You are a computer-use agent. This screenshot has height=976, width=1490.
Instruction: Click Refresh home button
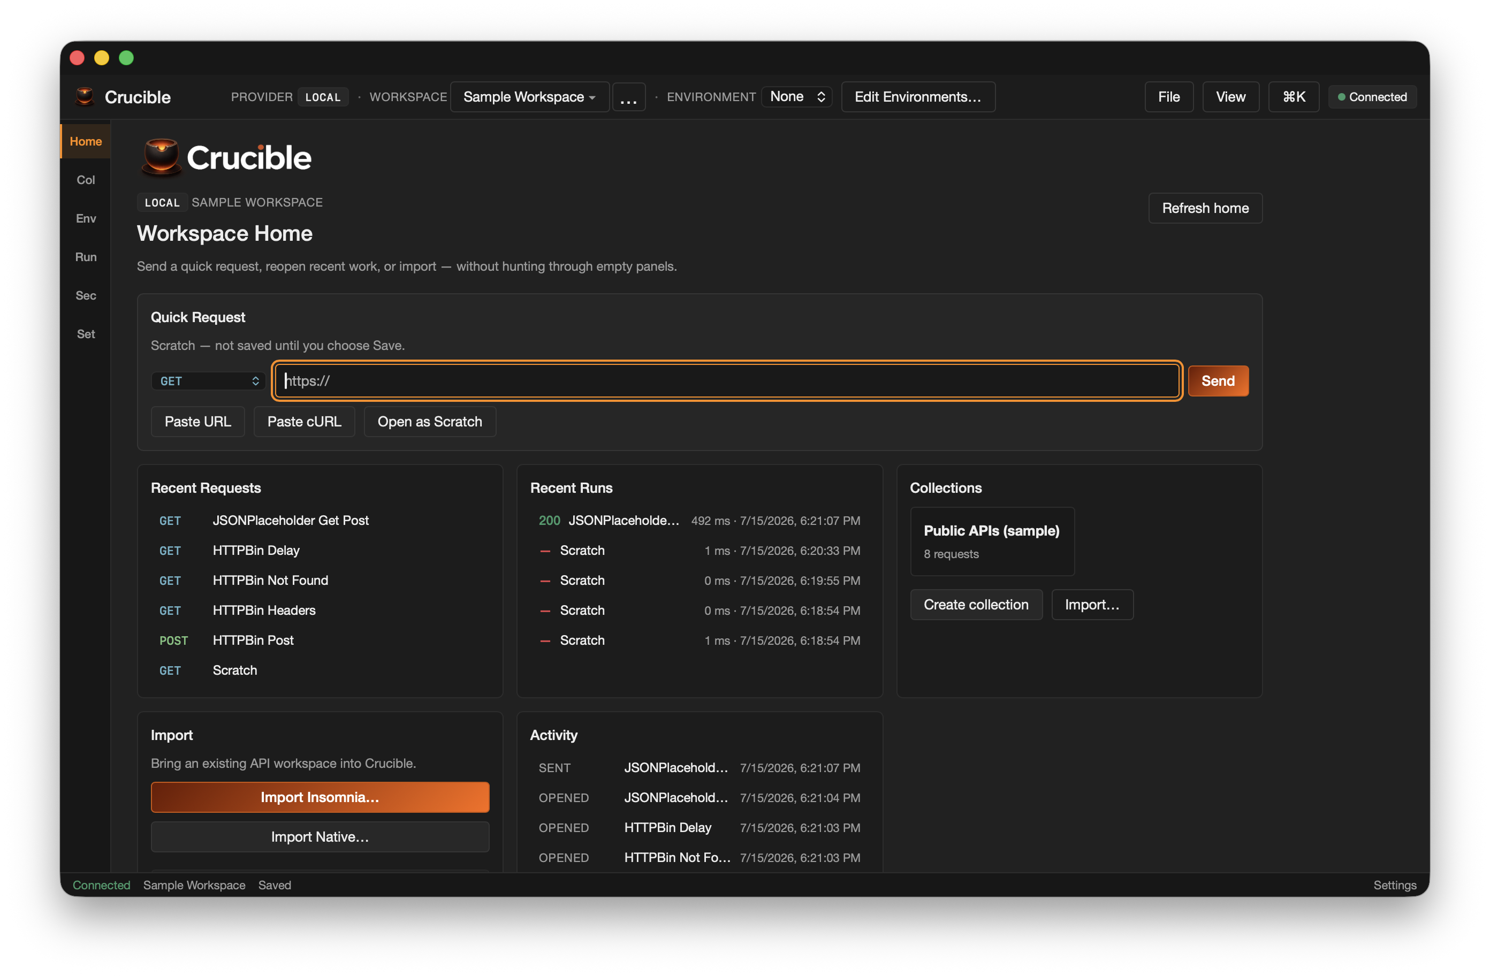tap(1205, 208)
